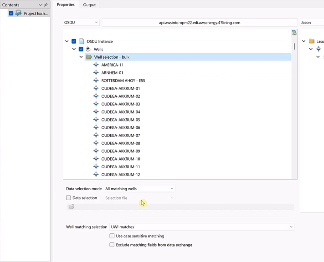Click the ROTTERDAM AHOY - E55 well icon
The width and height of the screenshot is (324, 262).
point(96,81)
